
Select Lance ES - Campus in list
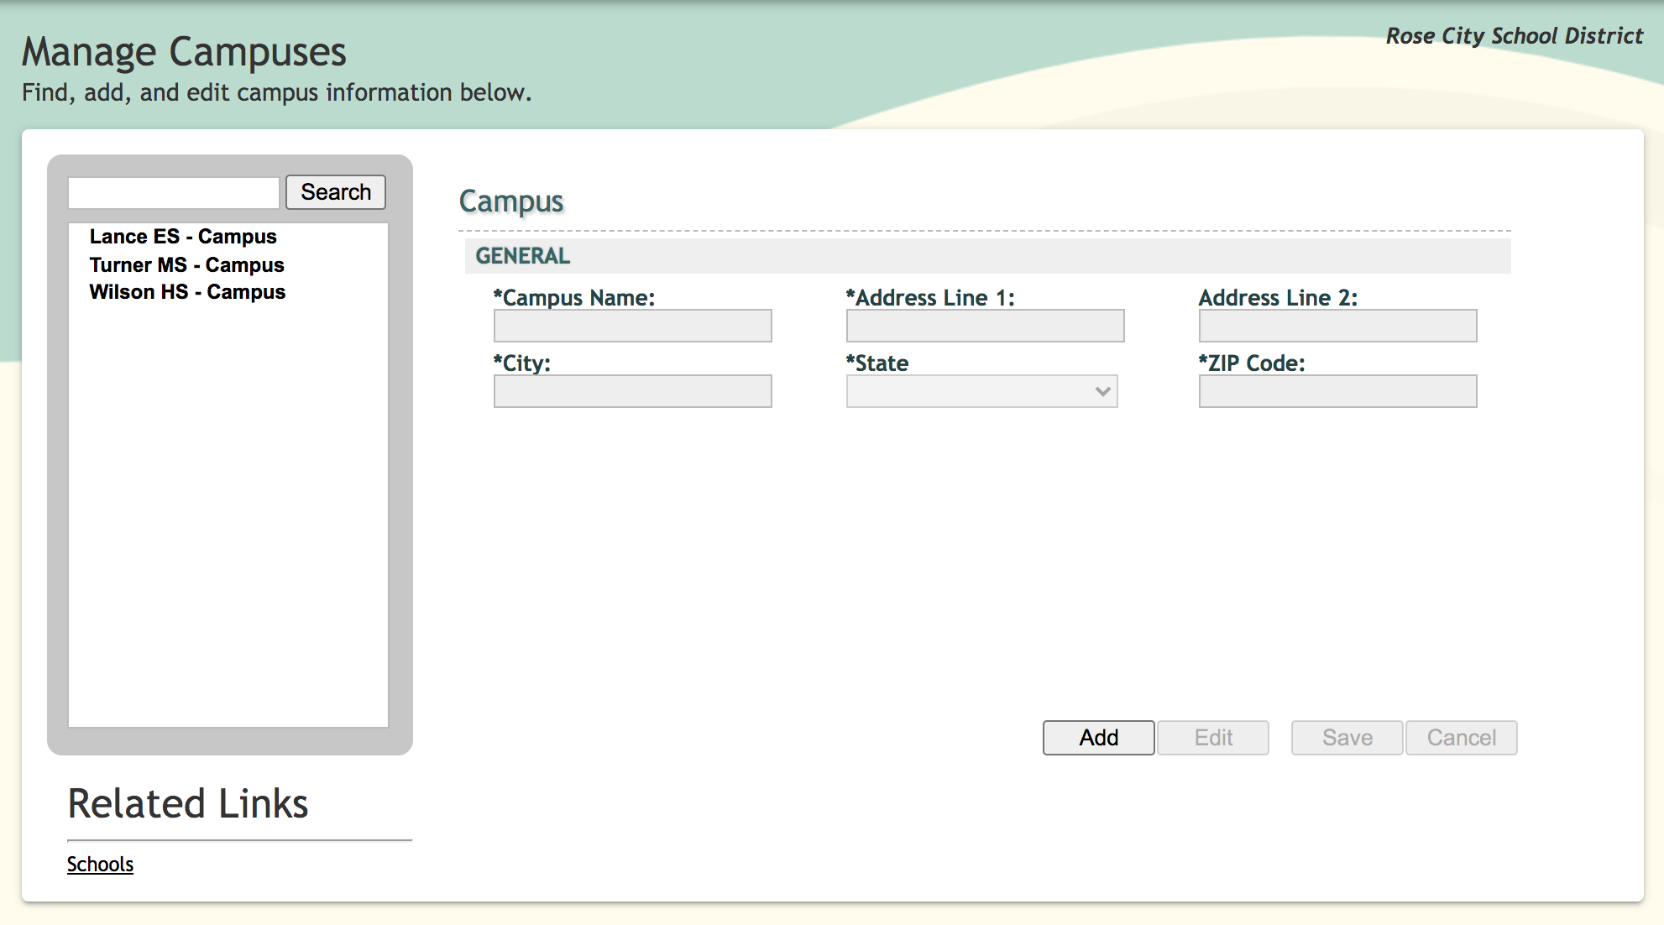click(183, 237)
